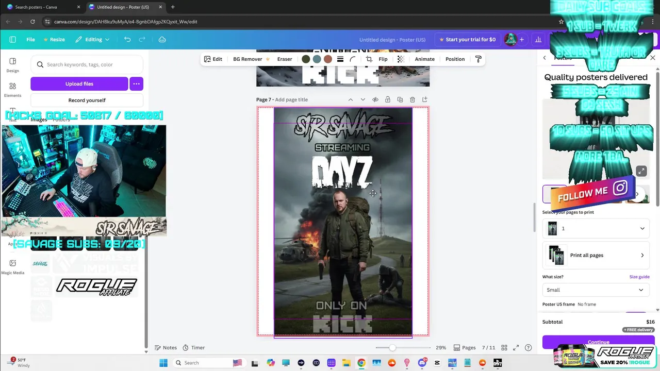Open BG Remover tool
The width and height of the screenshot is (660, 371).
(x=251, y=59)
